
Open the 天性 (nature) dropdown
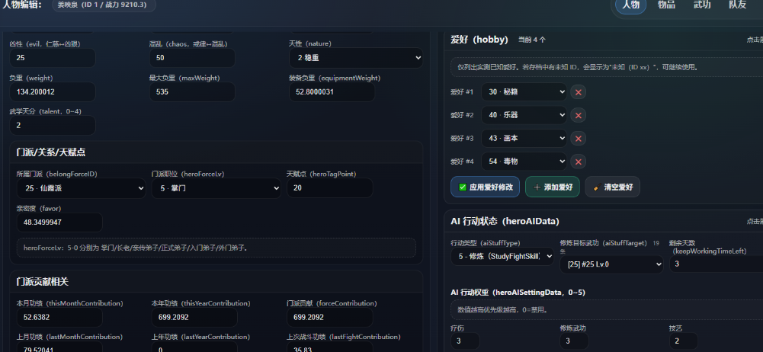pyautogui.click(x=356, y=58)
